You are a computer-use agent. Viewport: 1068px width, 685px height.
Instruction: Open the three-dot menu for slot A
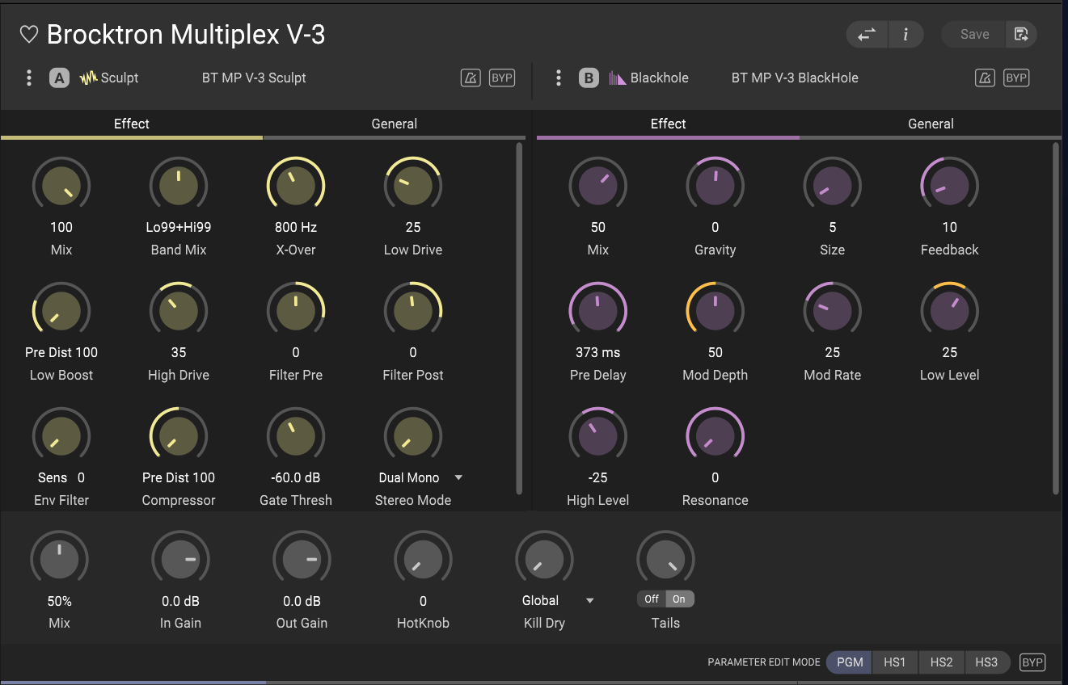point(29,78)
